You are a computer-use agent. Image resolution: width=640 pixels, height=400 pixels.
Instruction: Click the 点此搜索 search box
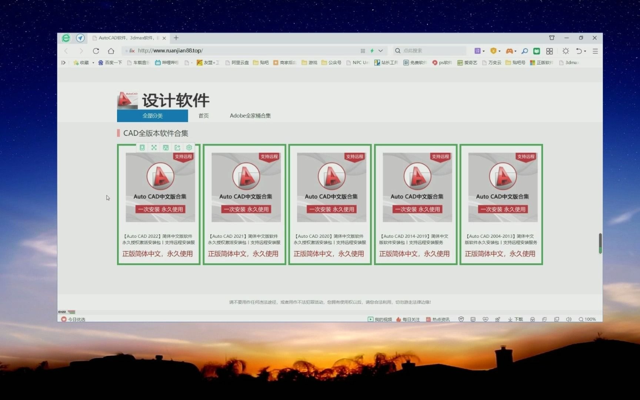430,51
